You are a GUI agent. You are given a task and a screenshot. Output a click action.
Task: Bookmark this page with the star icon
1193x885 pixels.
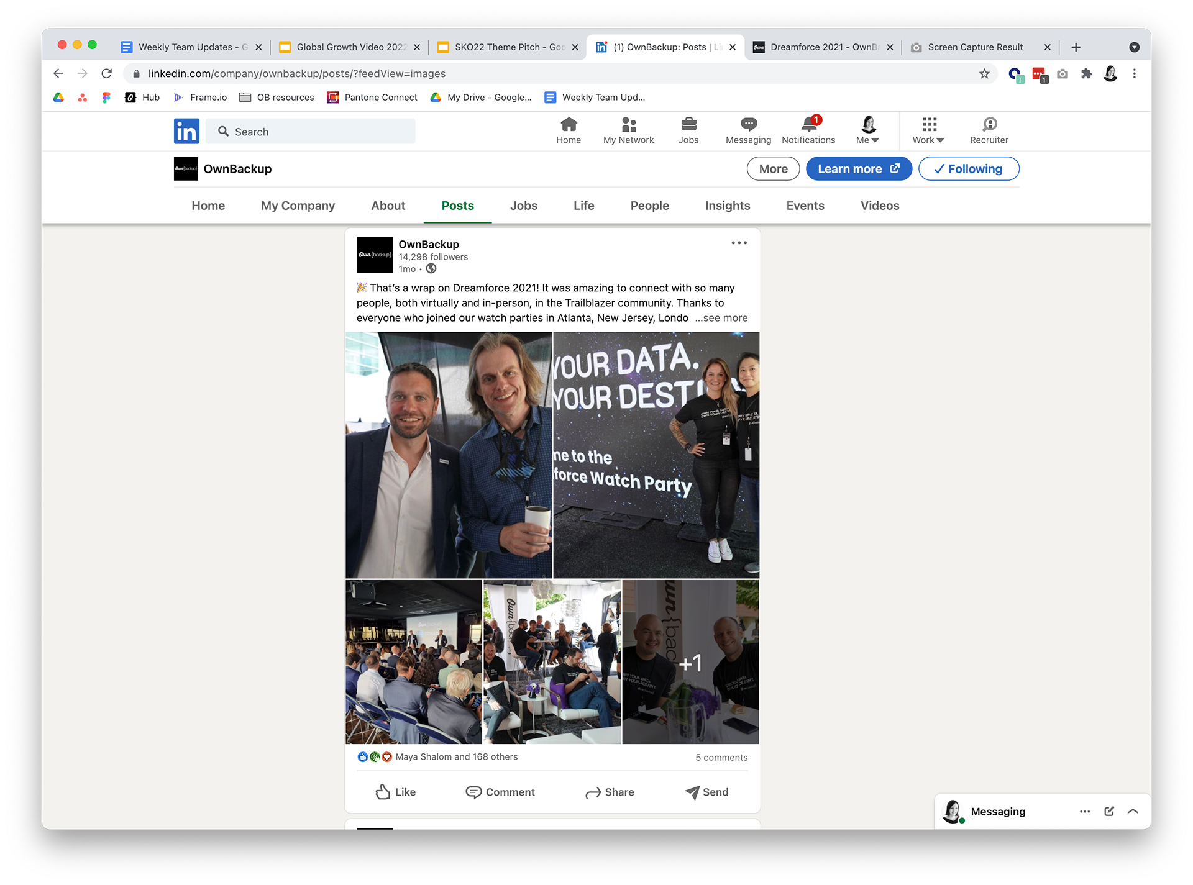984,74
